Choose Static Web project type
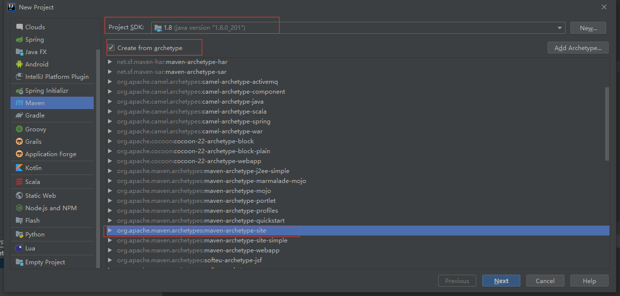 [52, 196]
